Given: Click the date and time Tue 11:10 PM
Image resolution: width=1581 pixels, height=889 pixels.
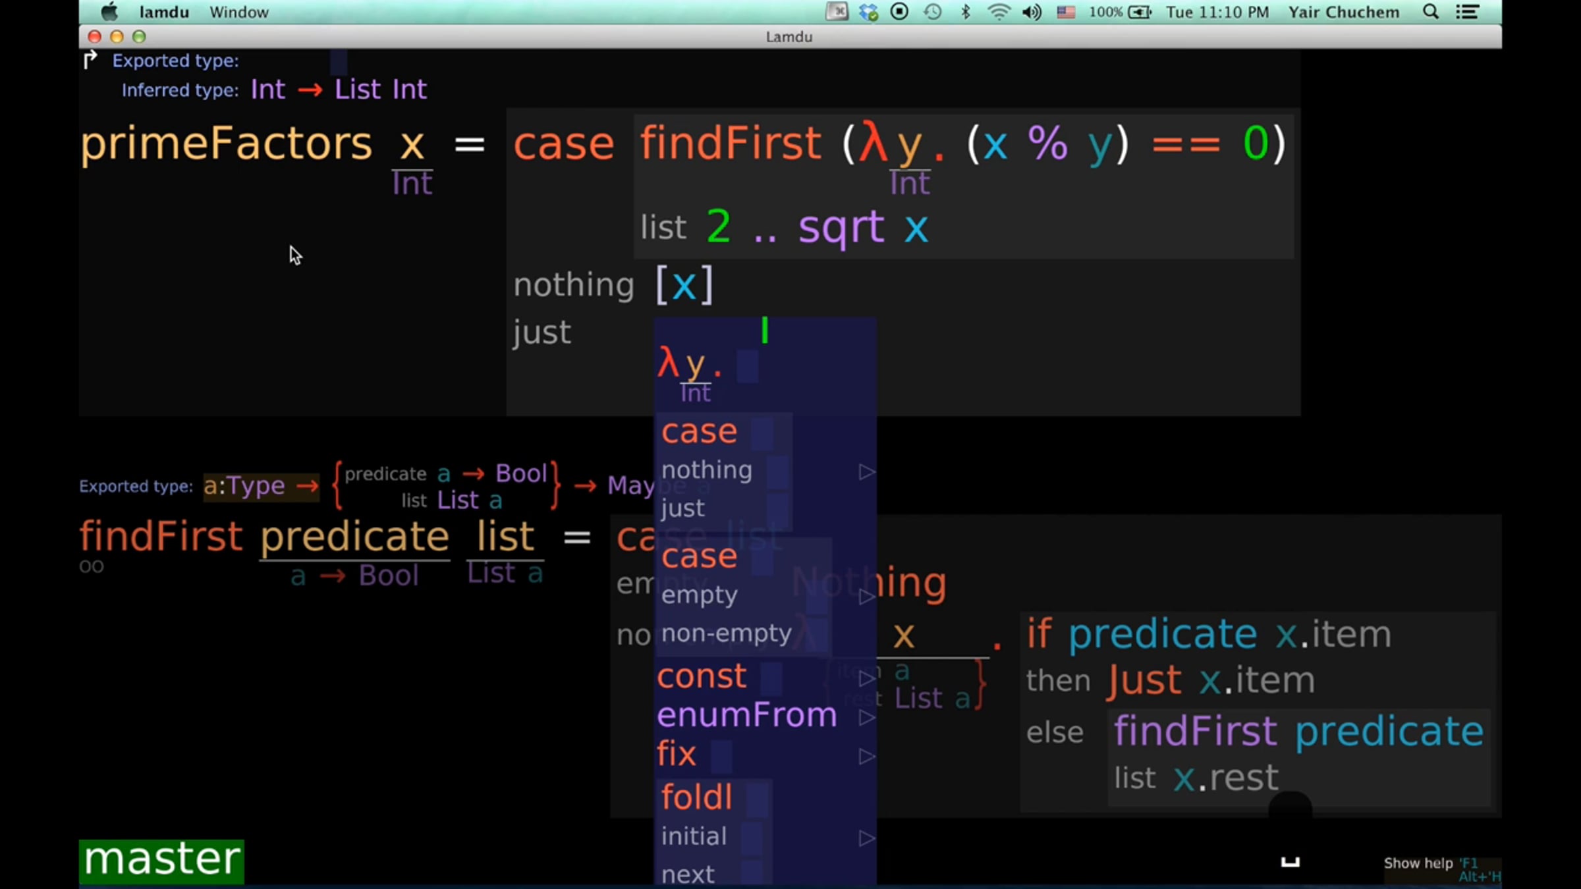Looking at the screenshot, I should click(x=1217, y=12).
